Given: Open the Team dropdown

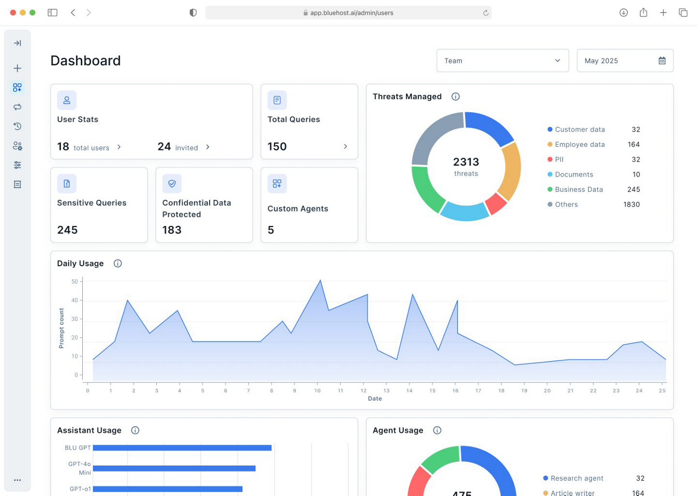Looking at the screenshot, I should pyautogui.click(x=503, y=60).
